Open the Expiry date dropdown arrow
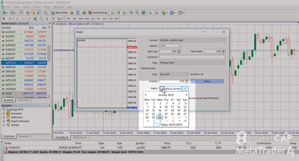 tap(185, 89)
